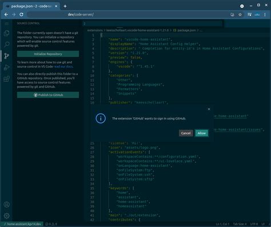Viewport: 271px width, 227px height.
Task: Go back with the browser back arrow
Action: (x=6, y=14)
